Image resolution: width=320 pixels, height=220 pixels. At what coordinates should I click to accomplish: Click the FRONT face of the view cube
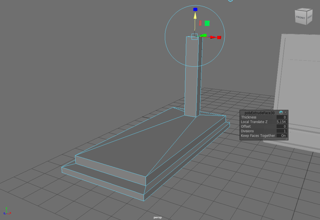[300, 18]
